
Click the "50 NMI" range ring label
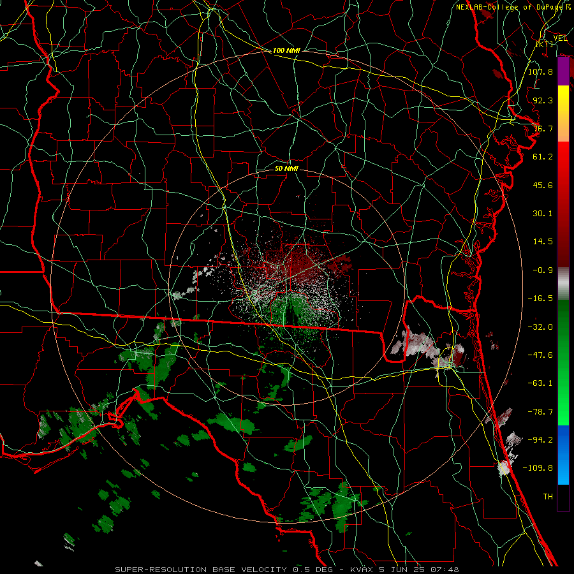click(x=286, y=168)
